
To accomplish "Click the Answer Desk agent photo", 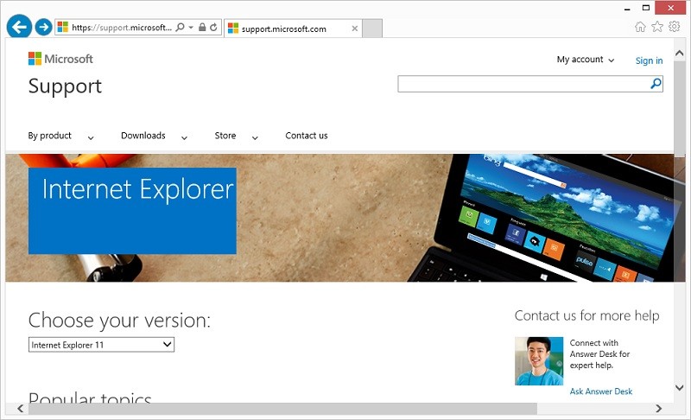I will (x=539, y=361).
